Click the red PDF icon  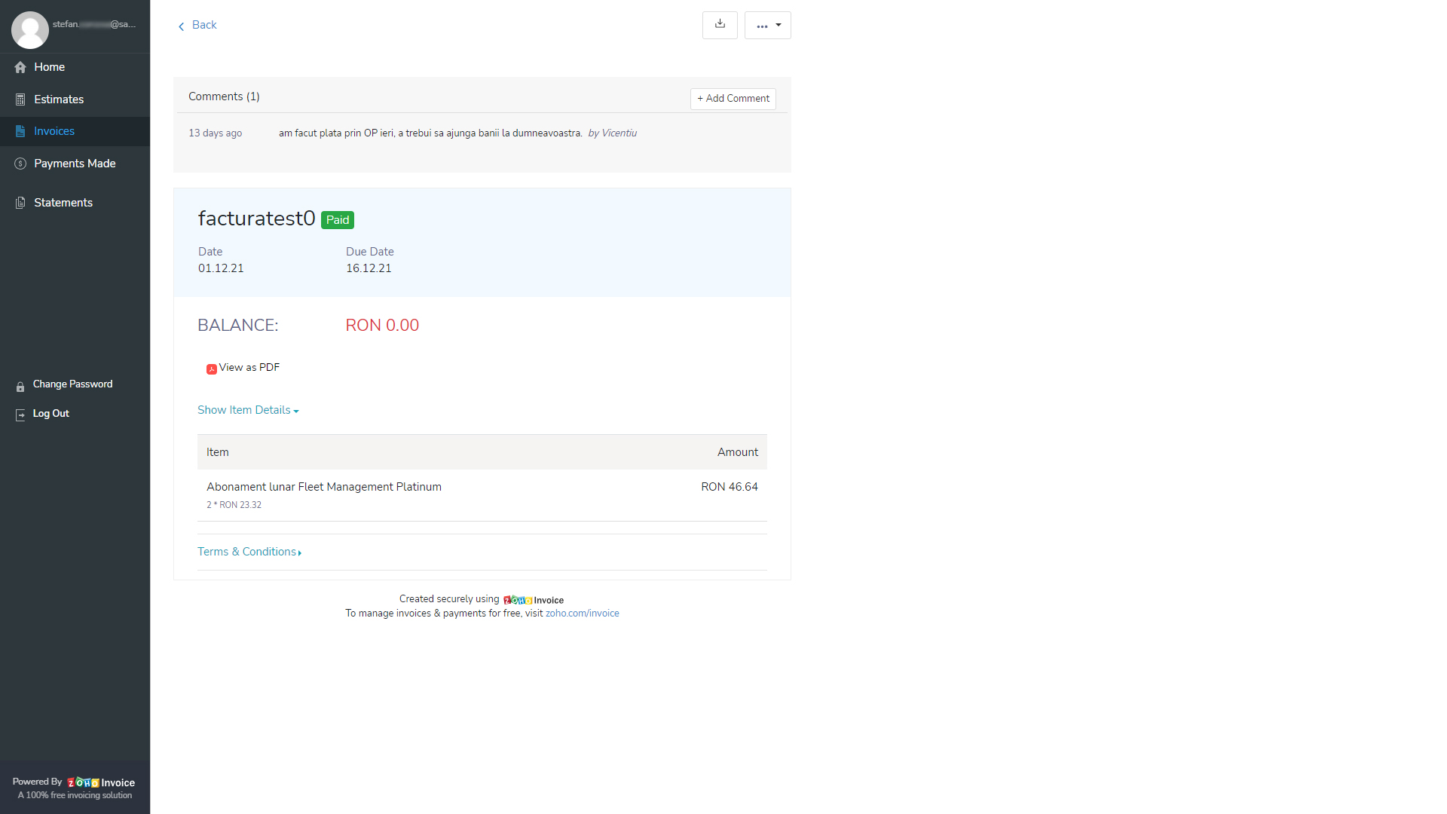point(212,369)
